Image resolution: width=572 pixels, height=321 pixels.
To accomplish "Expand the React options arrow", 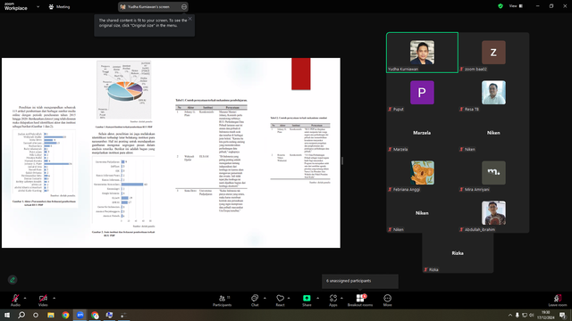I will tap(289, 298).
